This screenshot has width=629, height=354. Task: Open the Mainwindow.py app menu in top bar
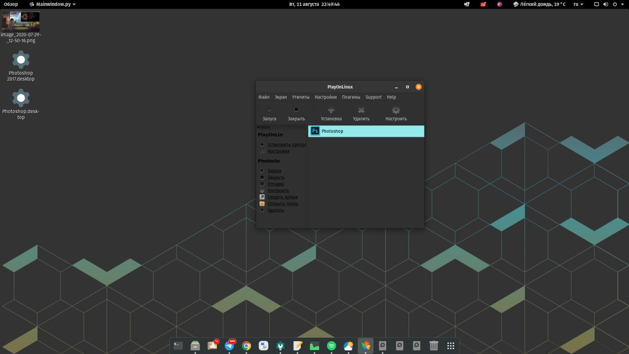point(53,4)
